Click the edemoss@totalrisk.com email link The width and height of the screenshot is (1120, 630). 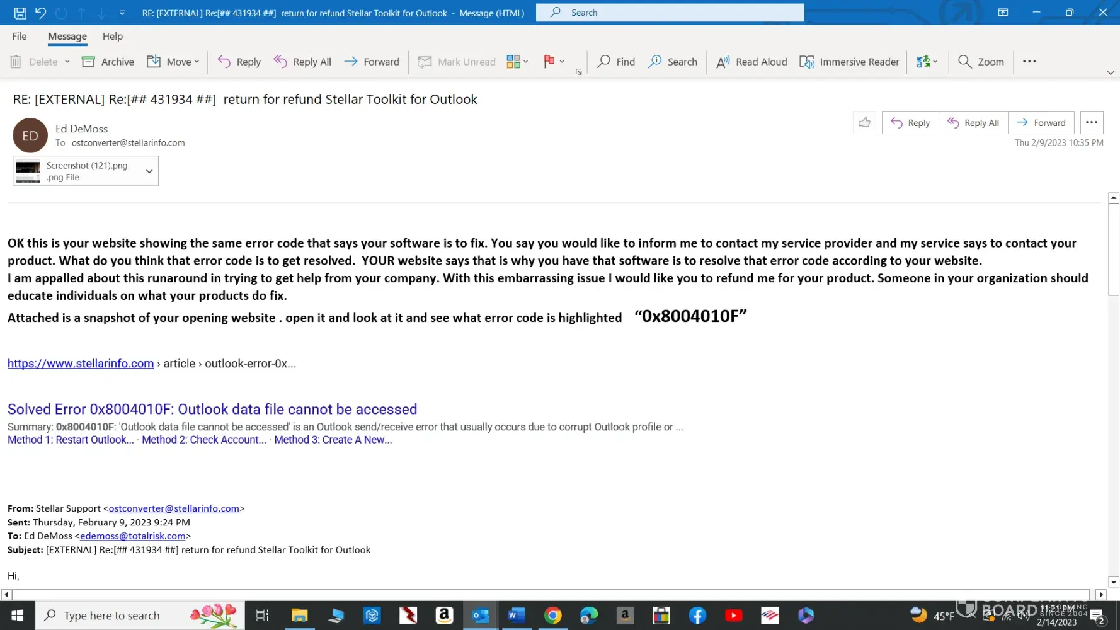tap(133, 536)
